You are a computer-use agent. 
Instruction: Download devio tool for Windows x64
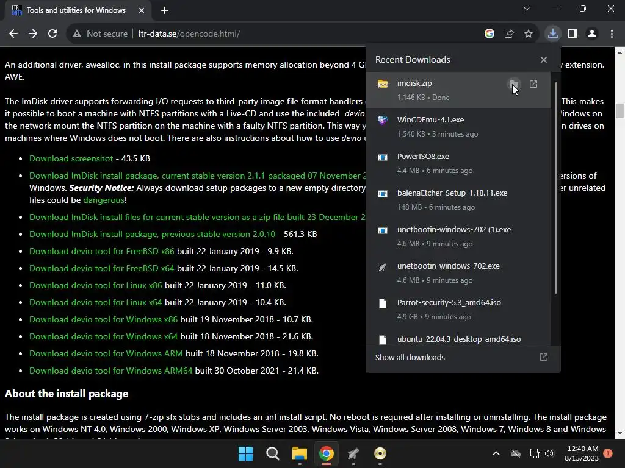pos(103,336)
